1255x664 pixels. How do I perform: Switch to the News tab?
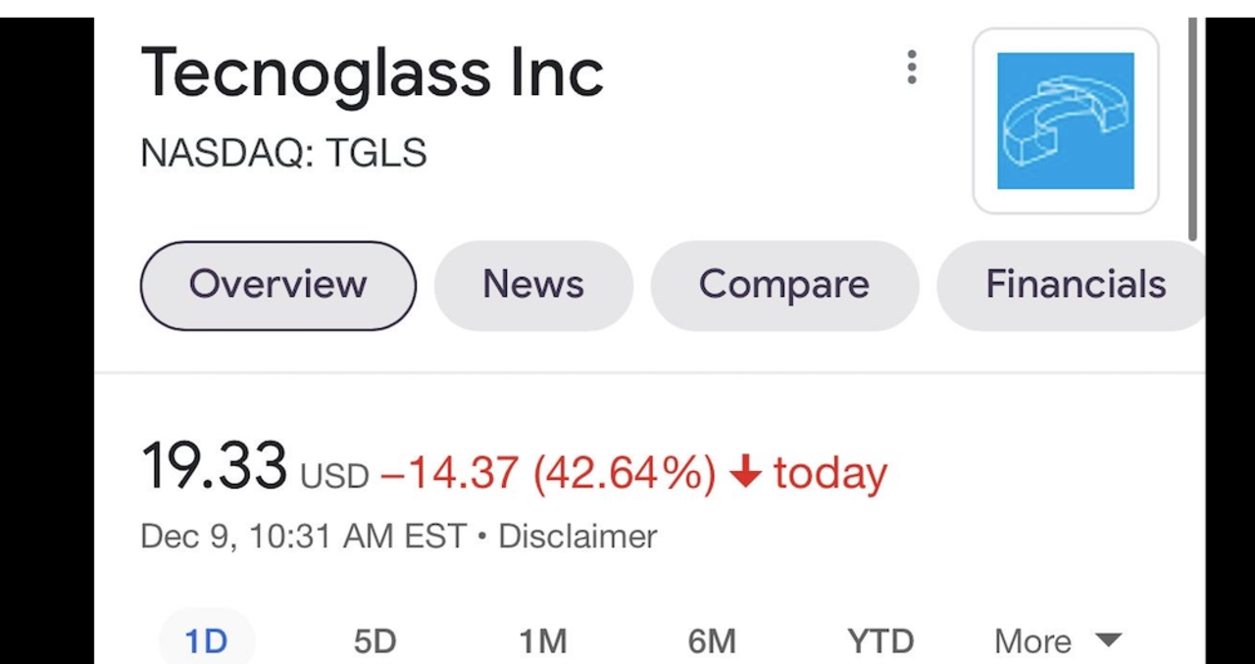click(x=532, y=285)
